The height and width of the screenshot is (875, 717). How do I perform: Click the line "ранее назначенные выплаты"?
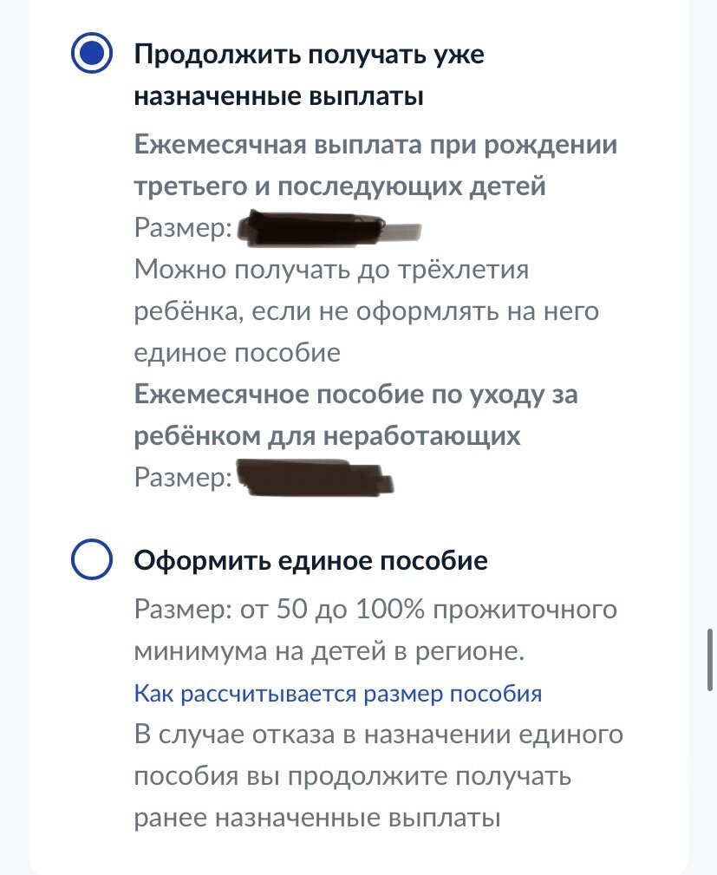[x=317, y=818]
